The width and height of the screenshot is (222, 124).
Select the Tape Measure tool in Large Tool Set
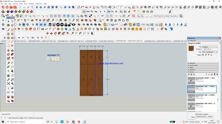coord(8,63)
